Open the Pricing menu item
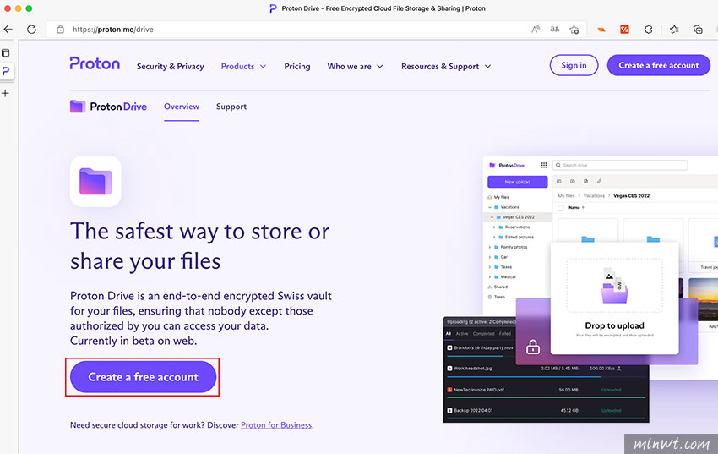The width and height of the screenshot is (718, 454). click(x=297, y=66)
